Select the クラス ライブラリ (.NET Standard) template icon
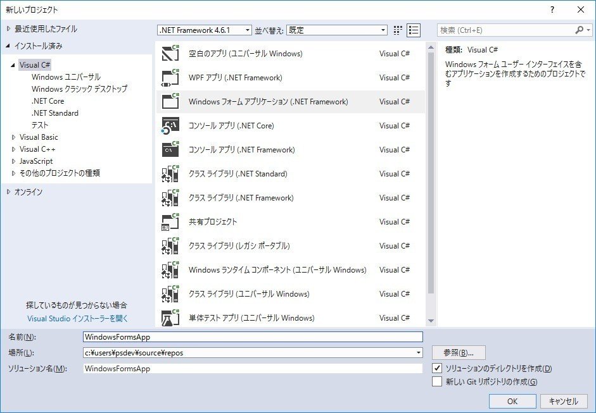The width and height of the screenshot is (596, 413). 170,173
